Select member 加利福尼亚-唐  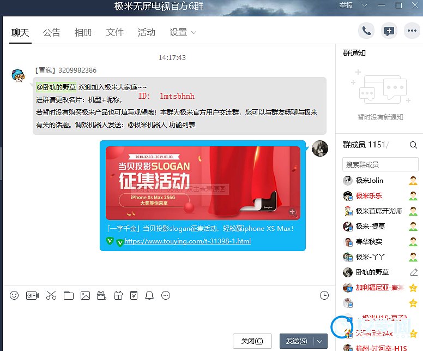coord(380,288)
